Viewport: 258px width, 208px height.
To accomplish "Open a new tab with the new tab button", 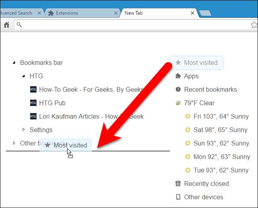I will (205, 13).
